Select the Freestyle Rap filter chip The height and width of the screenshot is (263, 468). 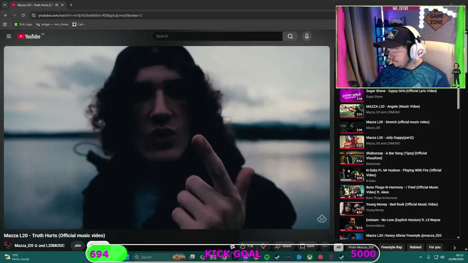click(x=392, y=247)
